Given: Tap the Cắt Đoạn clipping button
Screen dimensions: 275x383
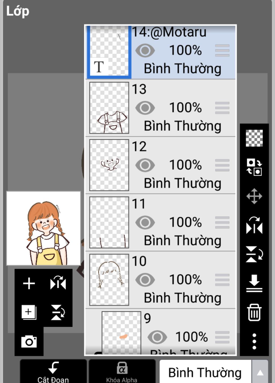Looking at the screenshot, I should point(53,371).
